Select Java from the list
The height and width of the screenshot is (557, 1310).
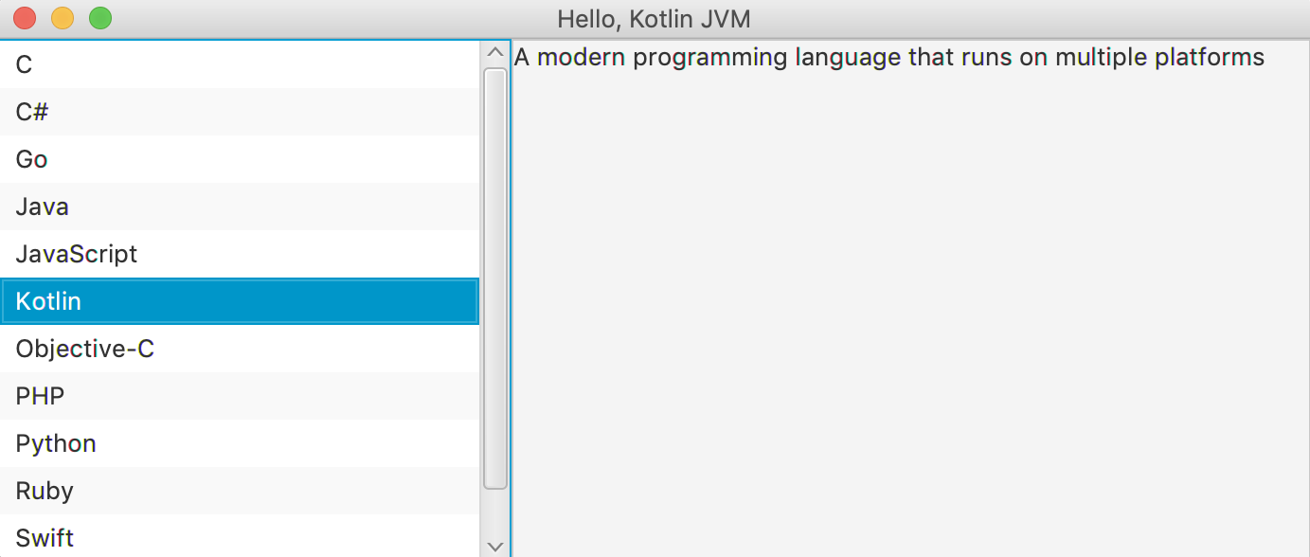coord(240,207)
